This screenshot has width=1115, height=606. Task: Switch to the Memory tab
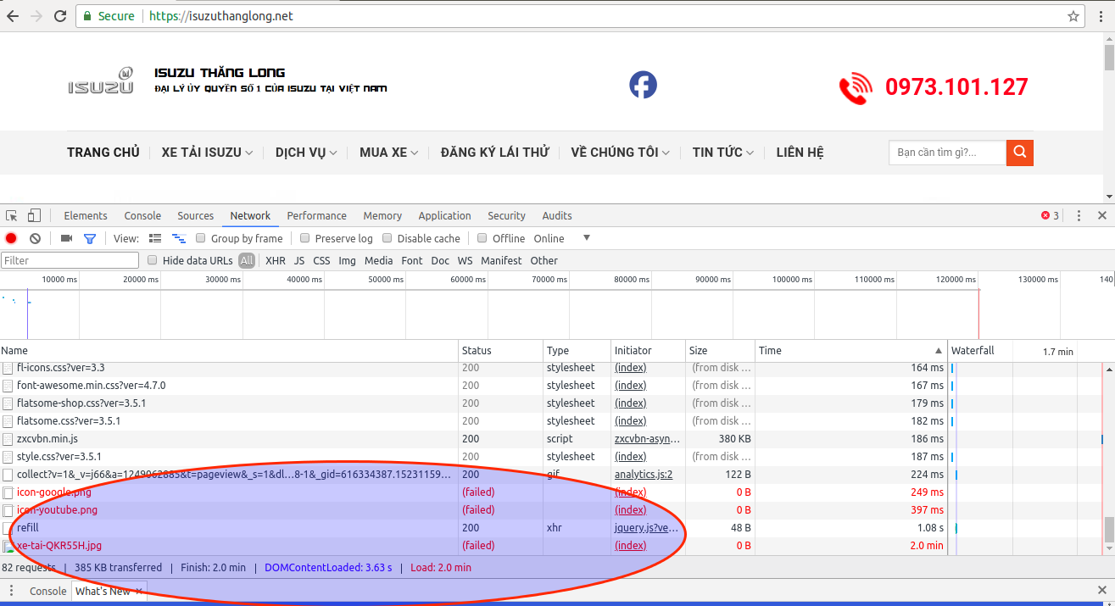(382, 215)
